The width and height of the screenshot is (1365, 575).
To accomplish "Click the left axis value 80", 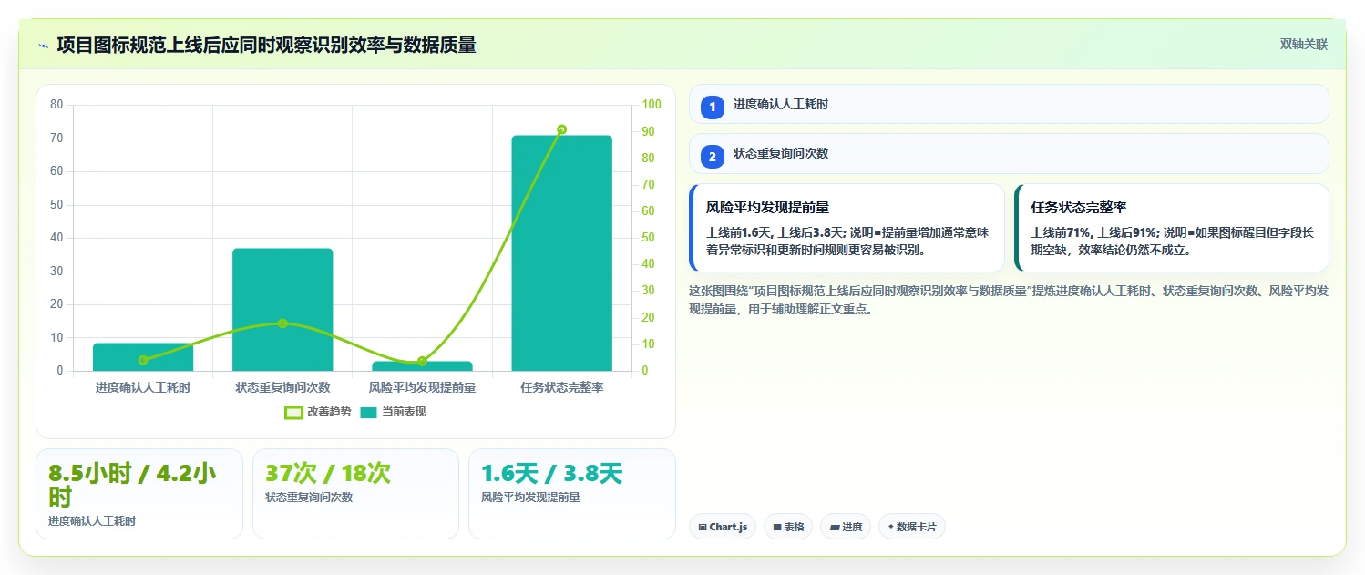I will click(56, 105).
